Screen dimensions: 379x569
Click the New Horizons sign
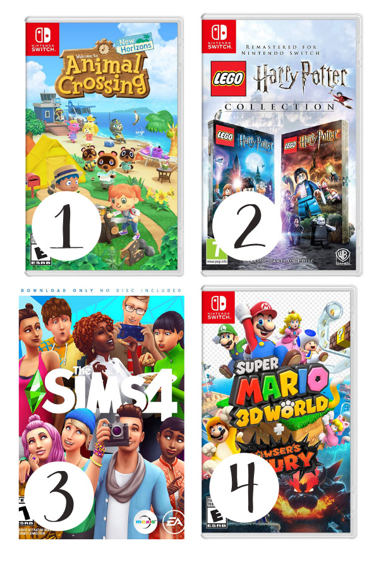pyautogui.click(x=134, y=44)
